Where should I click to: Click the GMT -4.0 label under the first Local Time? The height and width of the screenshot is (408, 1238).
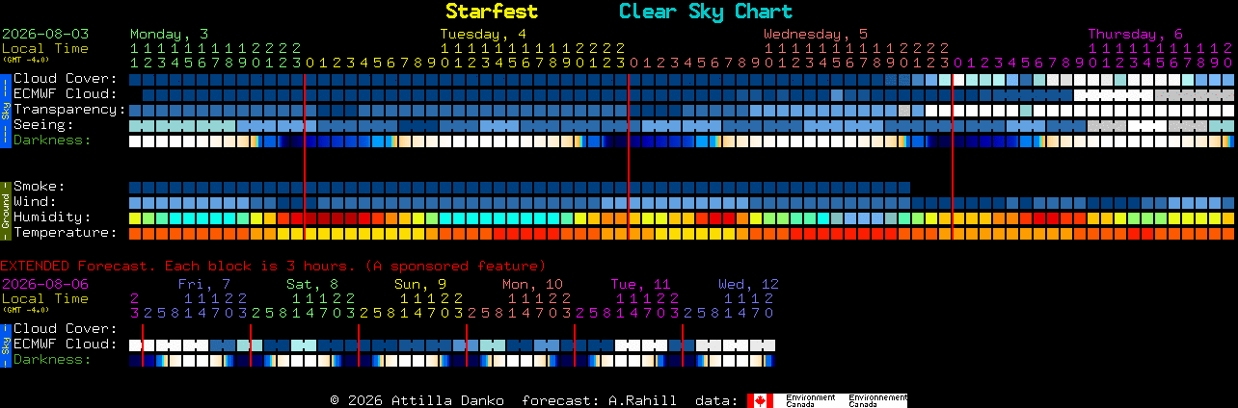click(25, 59)
